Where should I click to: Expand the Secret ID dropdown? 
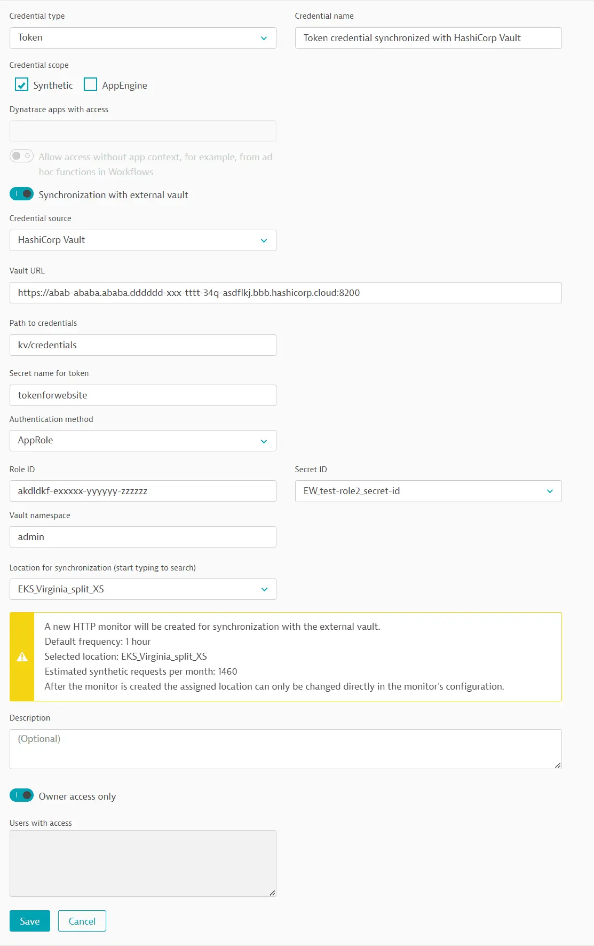[428, 491]
